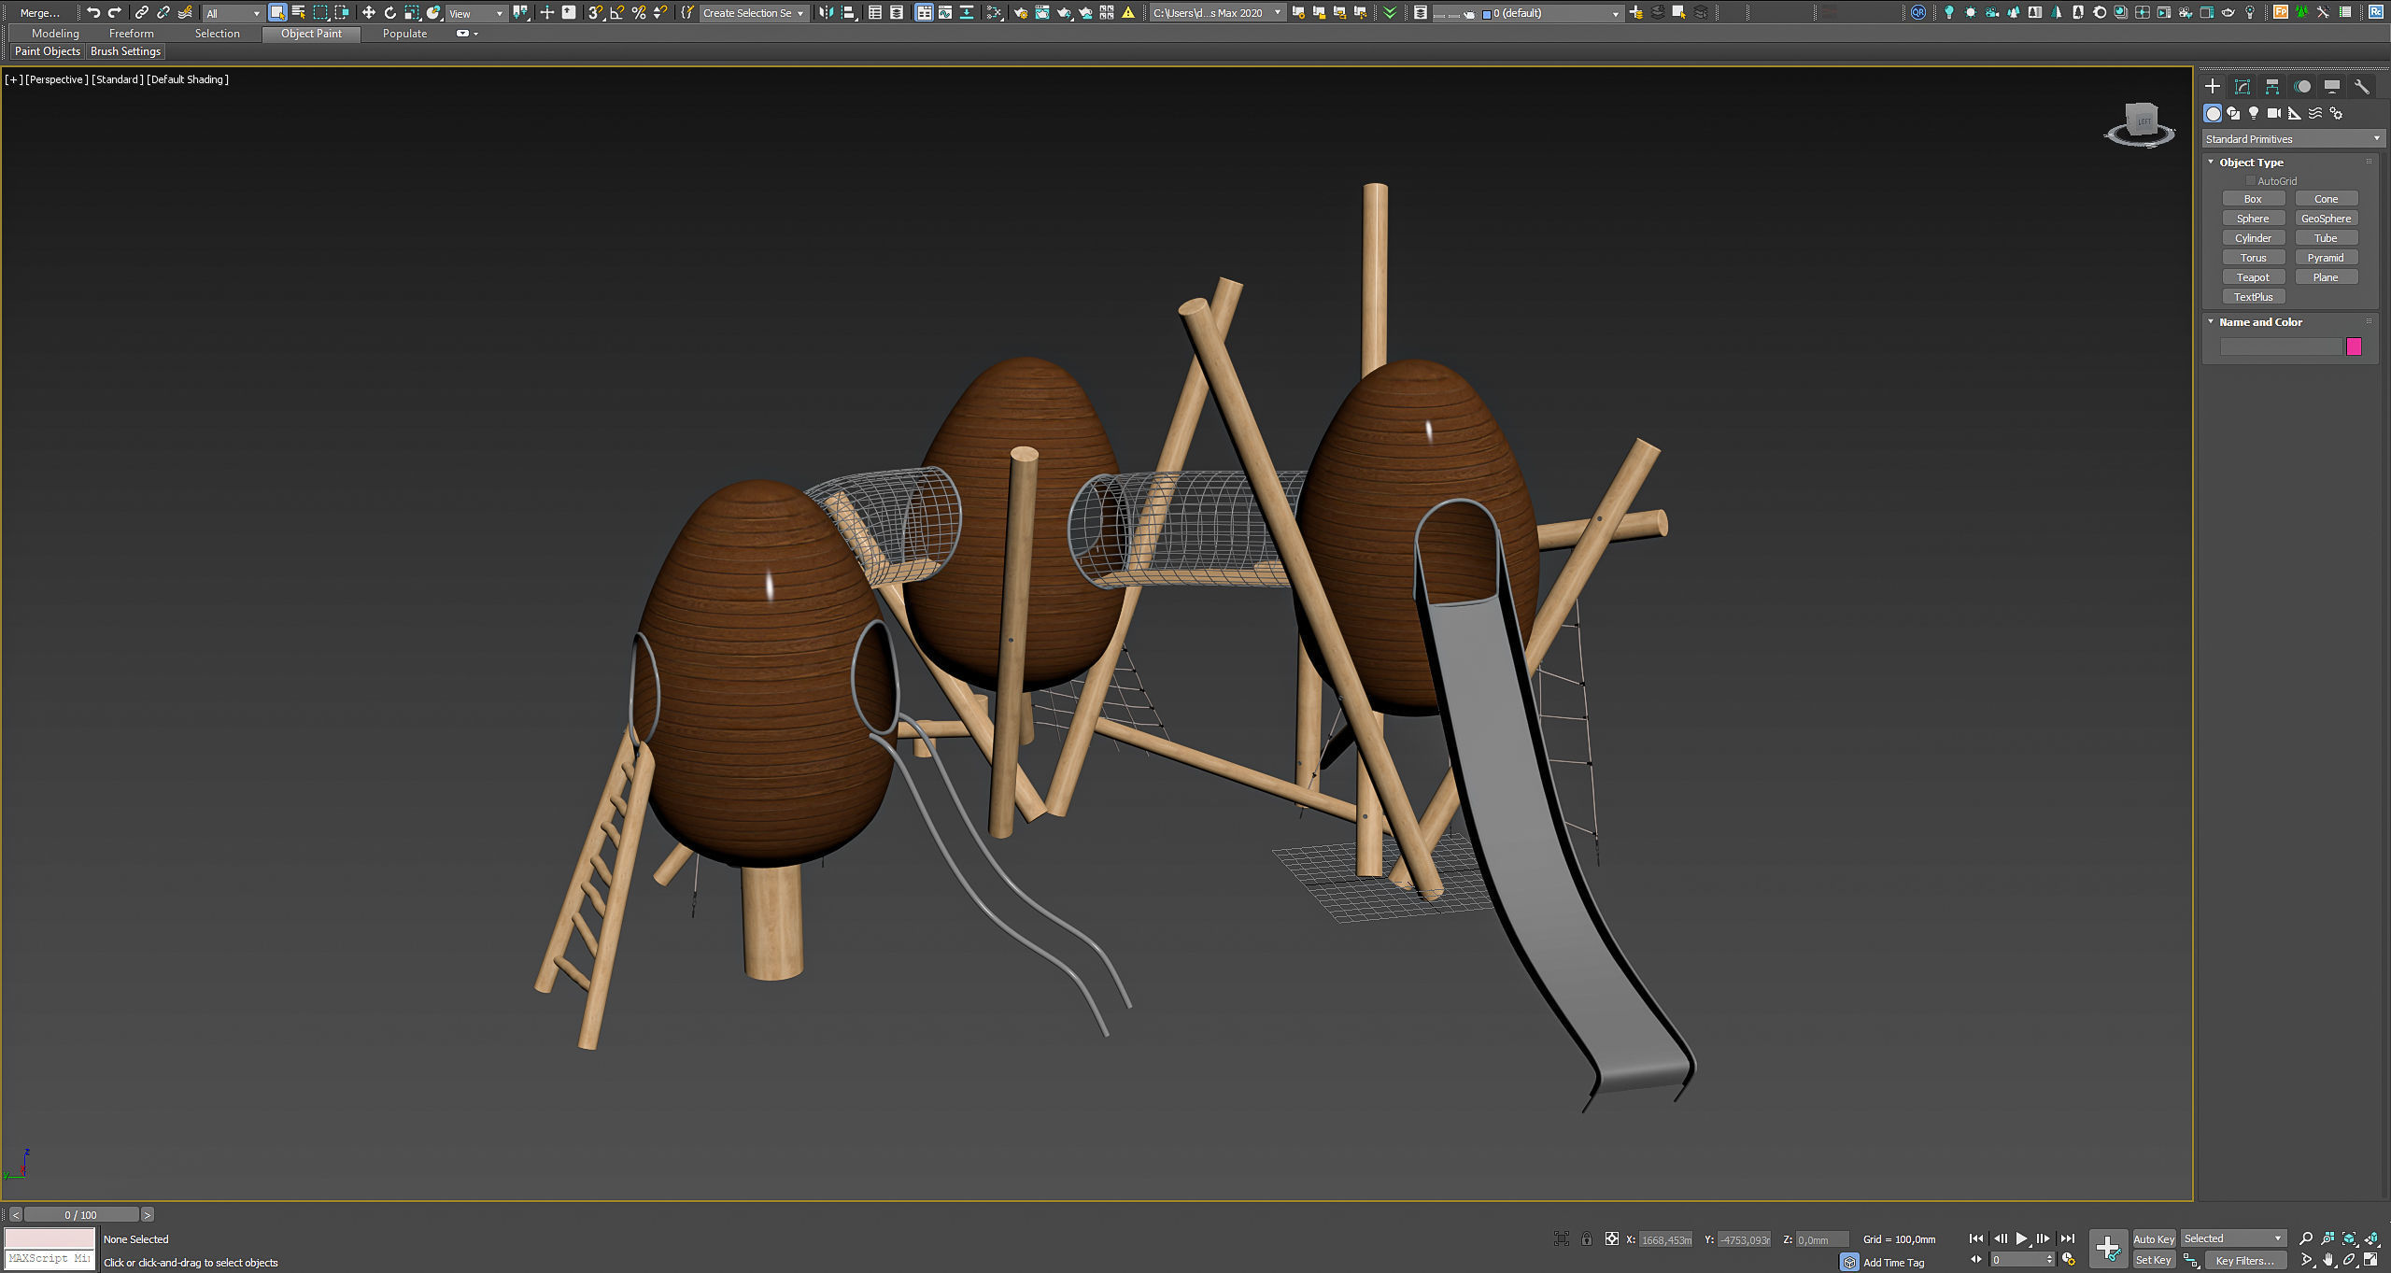Screen dimensions: 2391x1273
Task: Choose the Select and Rotate tool
Action: point(390,12)
